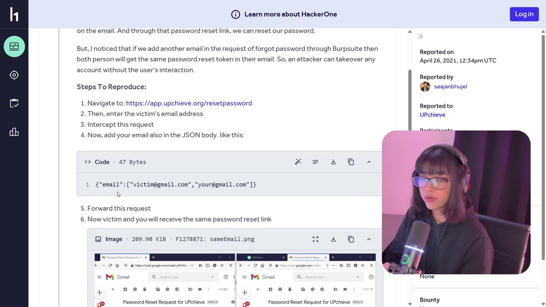Viewport: 546px width, 307px height.
Task: Click 'Intercept this request' step text
Action: (120, 125)
